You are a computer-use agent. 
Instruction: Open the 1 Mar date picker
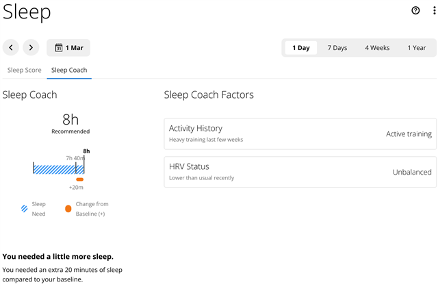[x=68, y=48]
